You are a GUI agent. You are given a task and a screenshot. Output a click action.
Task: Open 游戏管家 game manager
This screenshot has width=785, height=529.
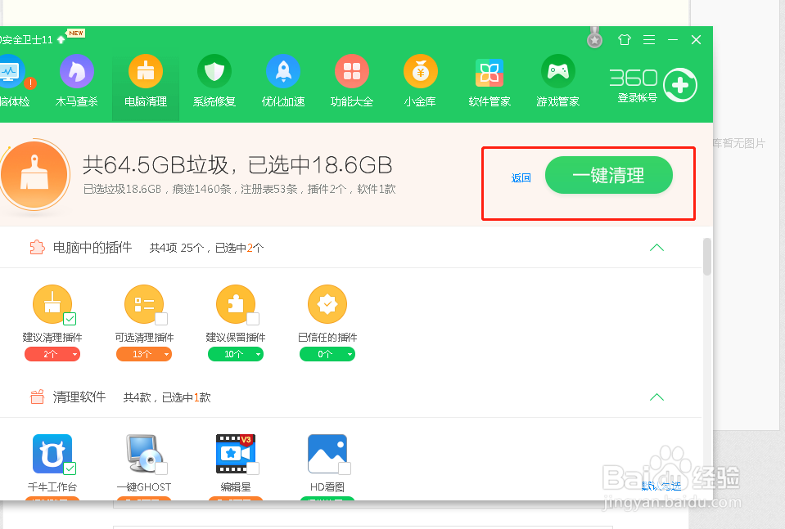tap(557, 79)
